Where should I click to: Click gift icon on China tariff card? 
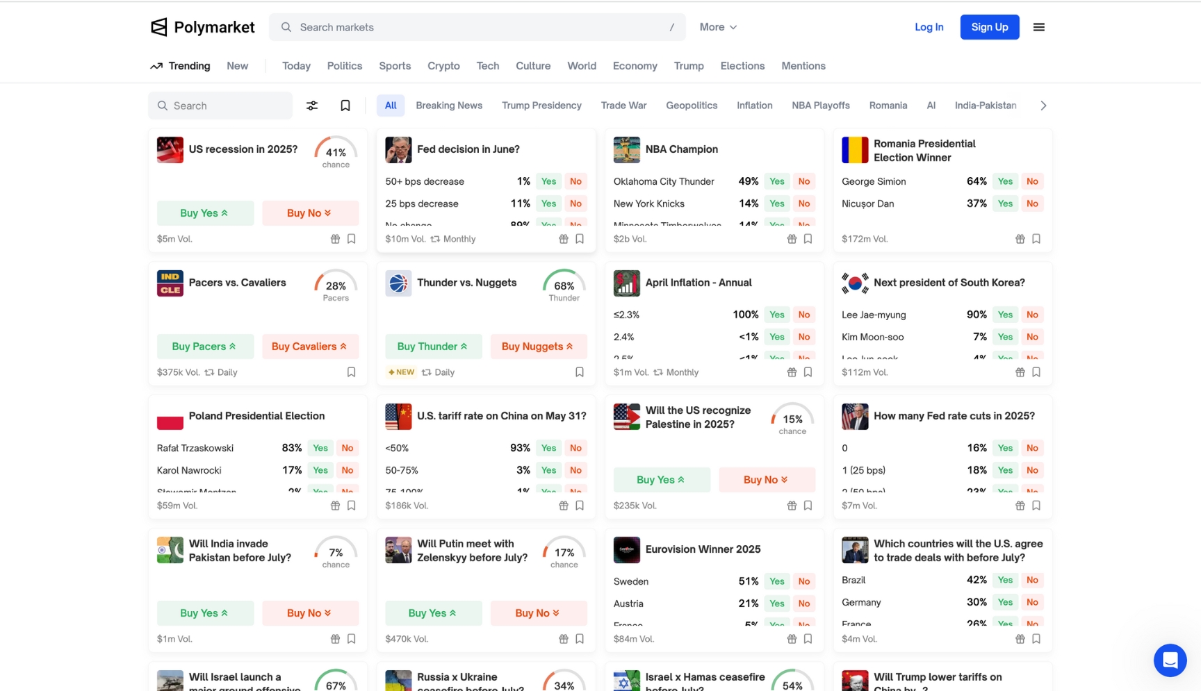point(564,506)
